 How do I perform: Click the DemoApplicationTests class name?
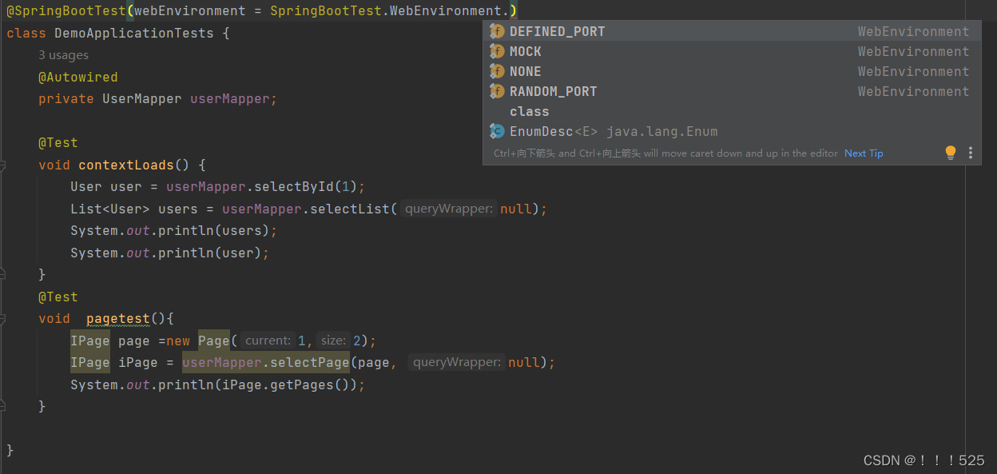pyautogui.click(x=134, y=34)
